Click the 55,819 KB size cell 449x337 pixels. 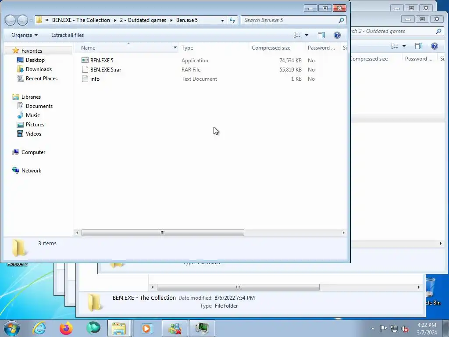pyautogui.click(x=290, y=70)
